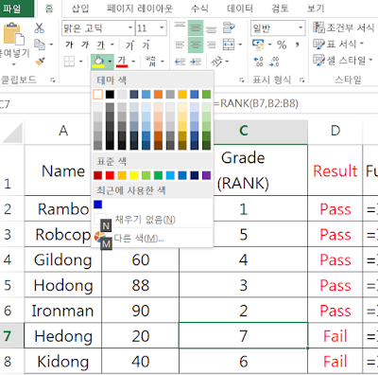Click the formula bar showing =RANK(B7,B2:B8)

pos(295,103)
